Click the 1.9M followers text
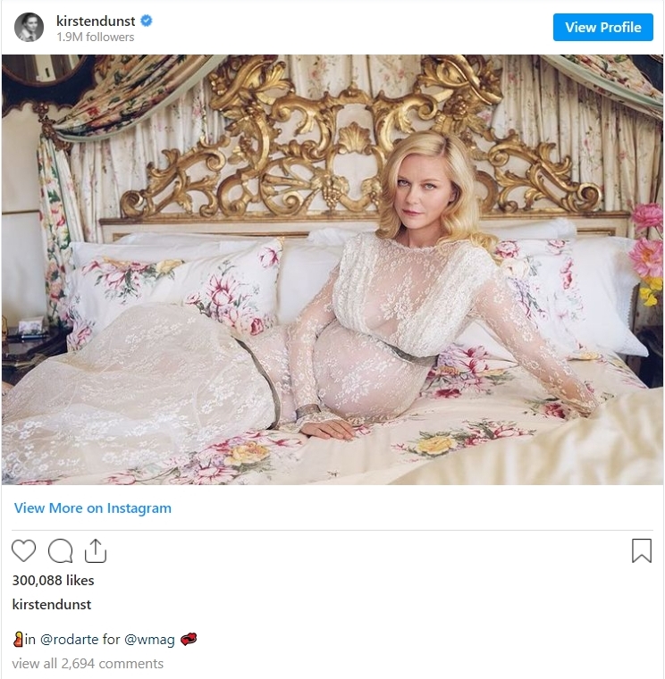665x679 pixels. (x=95, y=38)
